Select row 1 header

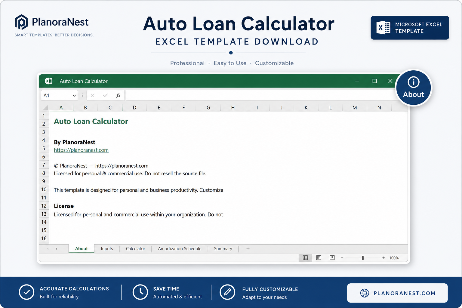(x=44, y=115)
